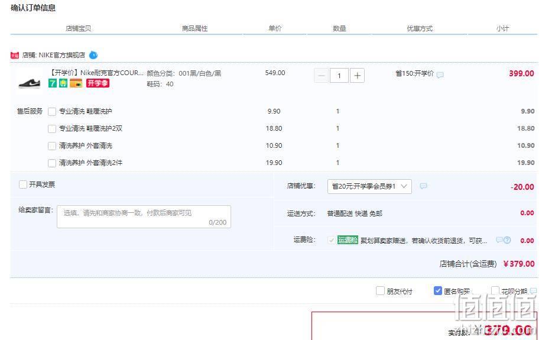Check 专业清洗 鞋履洗护 at 9.90
Image resolution: width=542 pixels, height=340 pixels.
click(x=52, y=111)
